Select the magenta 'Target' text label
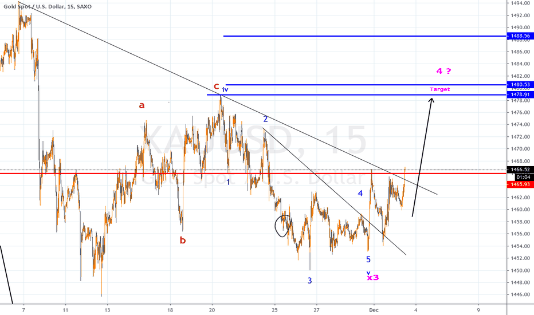Screen dimensions: 534x315 (x=440, y=89)
